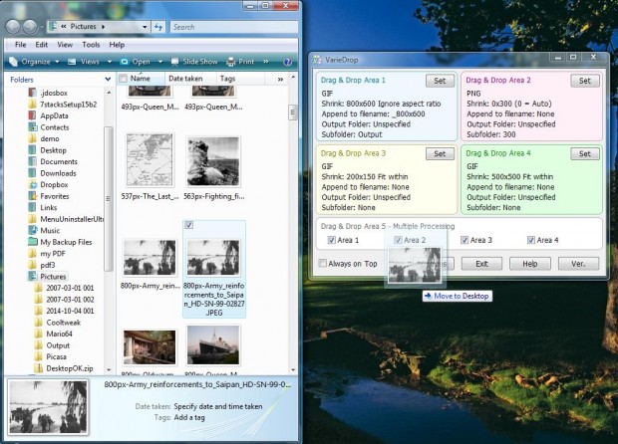Select the ship photo thumbnail
Screen dimensions: 618x444
[x=213, y=344]
